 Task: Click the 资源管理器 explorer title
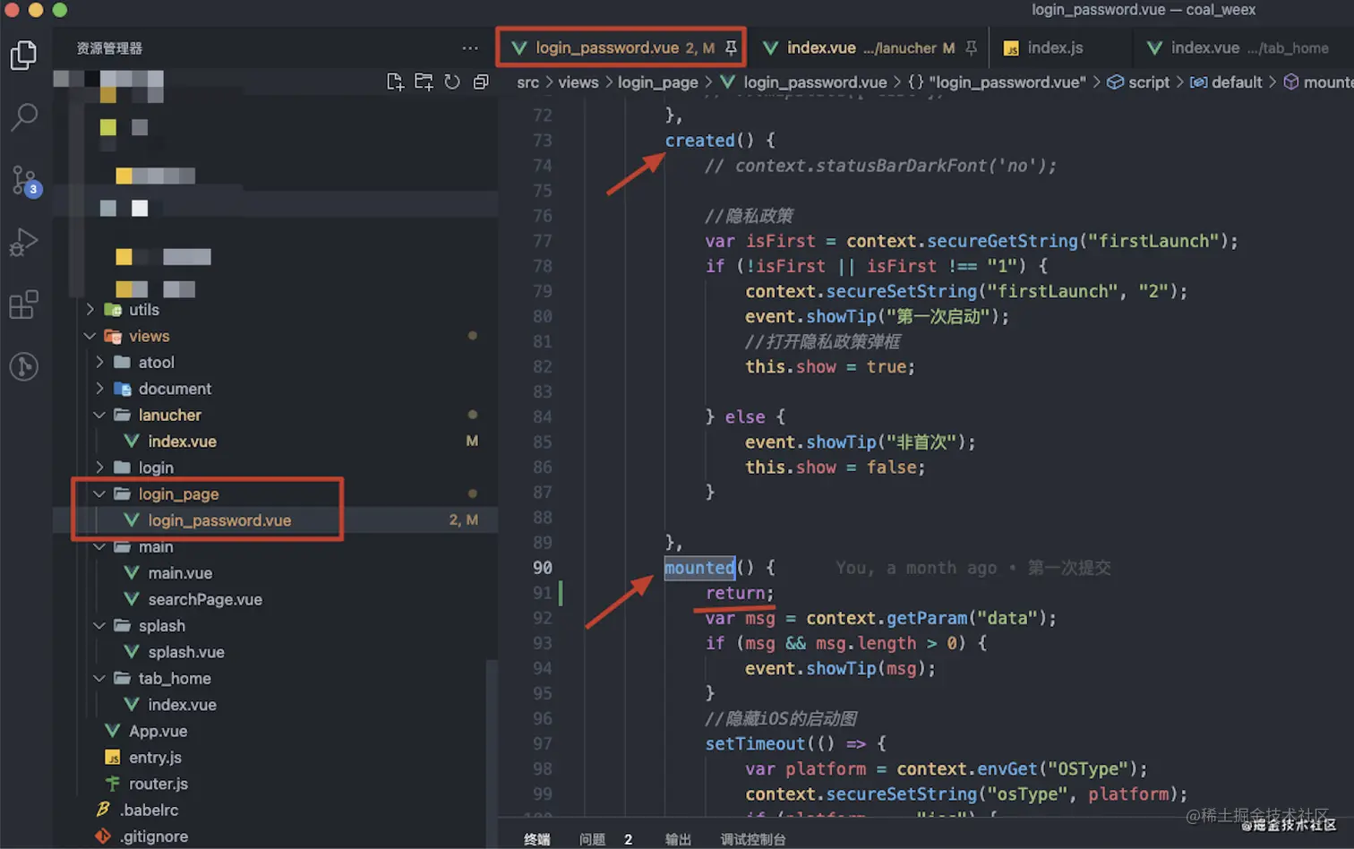pyautogui.click(x=109, y=48)
